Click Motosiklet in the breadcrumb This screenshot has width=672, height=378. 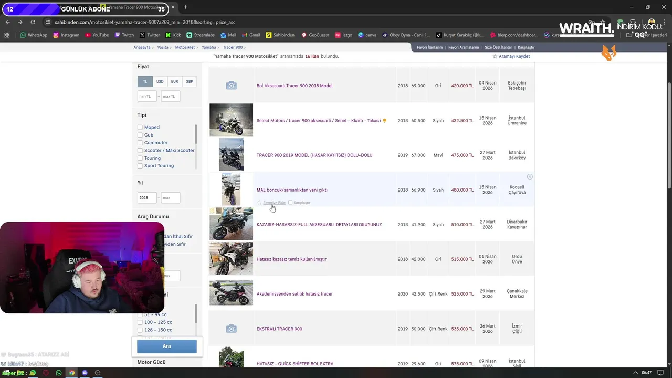(x=185, y=47)
